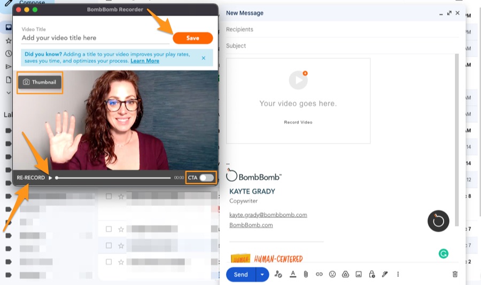481x285 pixels.
Task: Open the Snoozed clock sidebar icon
Action: pos(9,53)
